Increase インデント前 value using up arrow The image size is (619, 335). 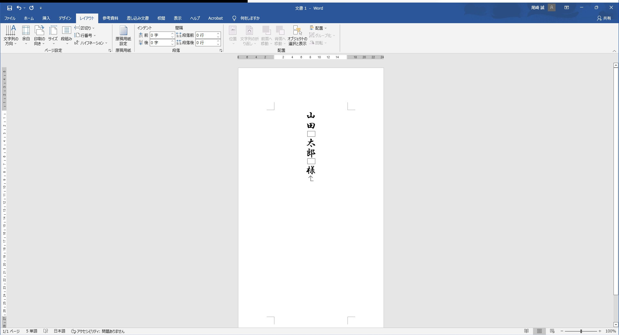172,34
